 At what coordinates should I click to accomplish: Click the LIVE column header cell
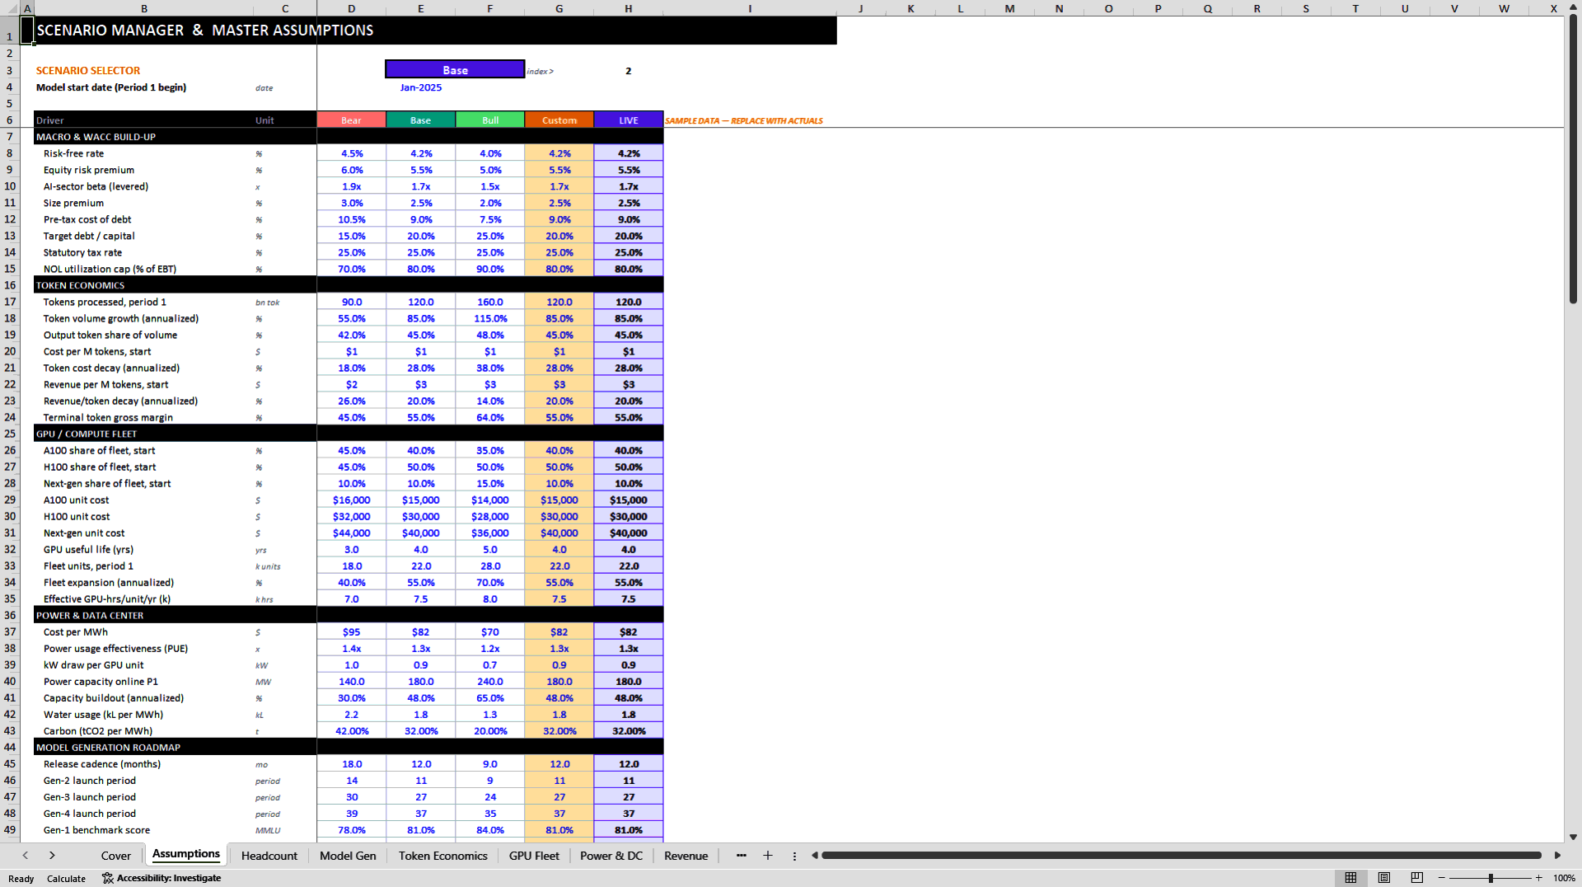[629, 120]
